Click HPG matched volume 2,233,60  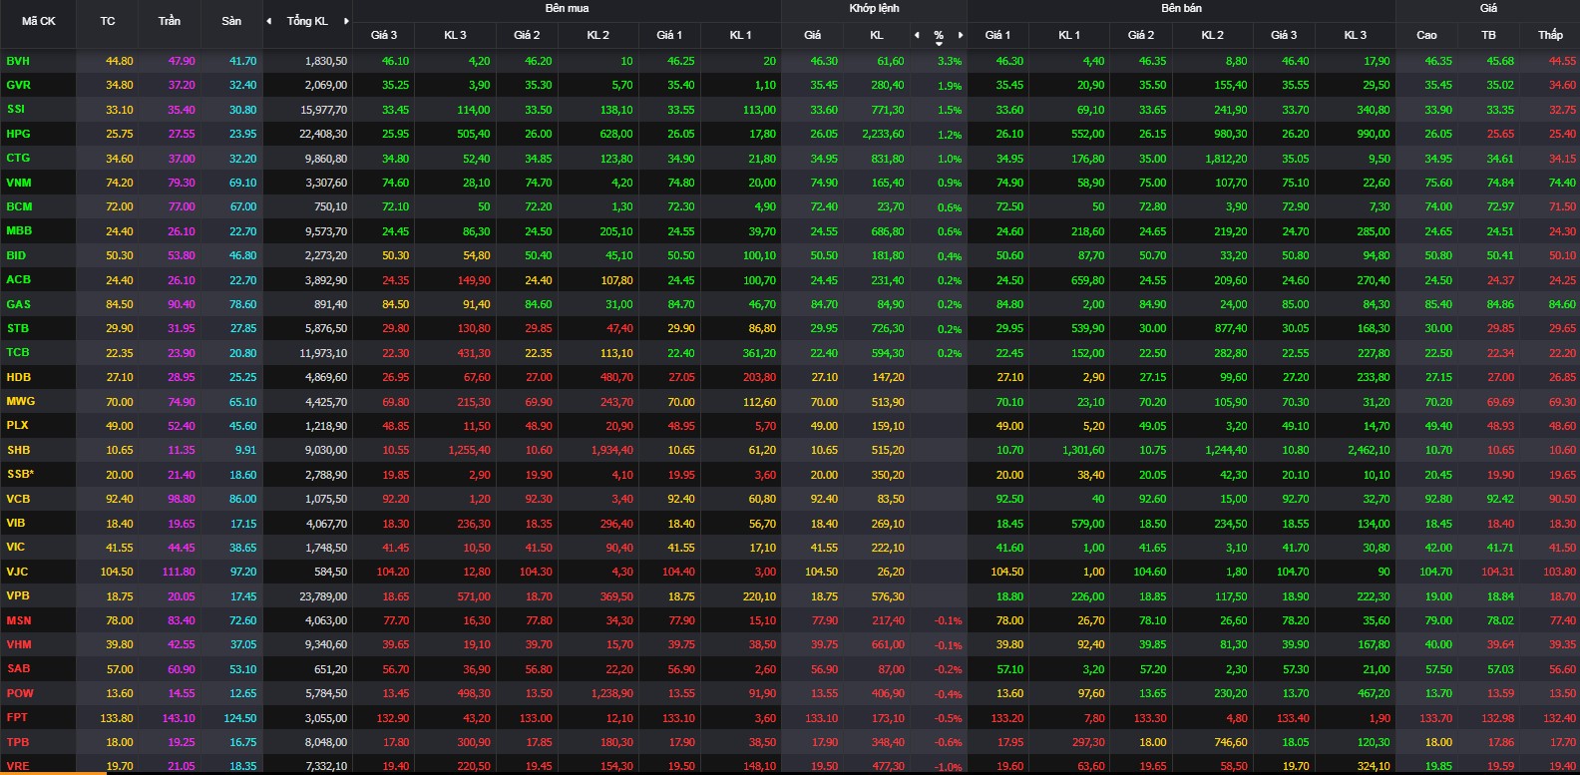click(883, 134)
